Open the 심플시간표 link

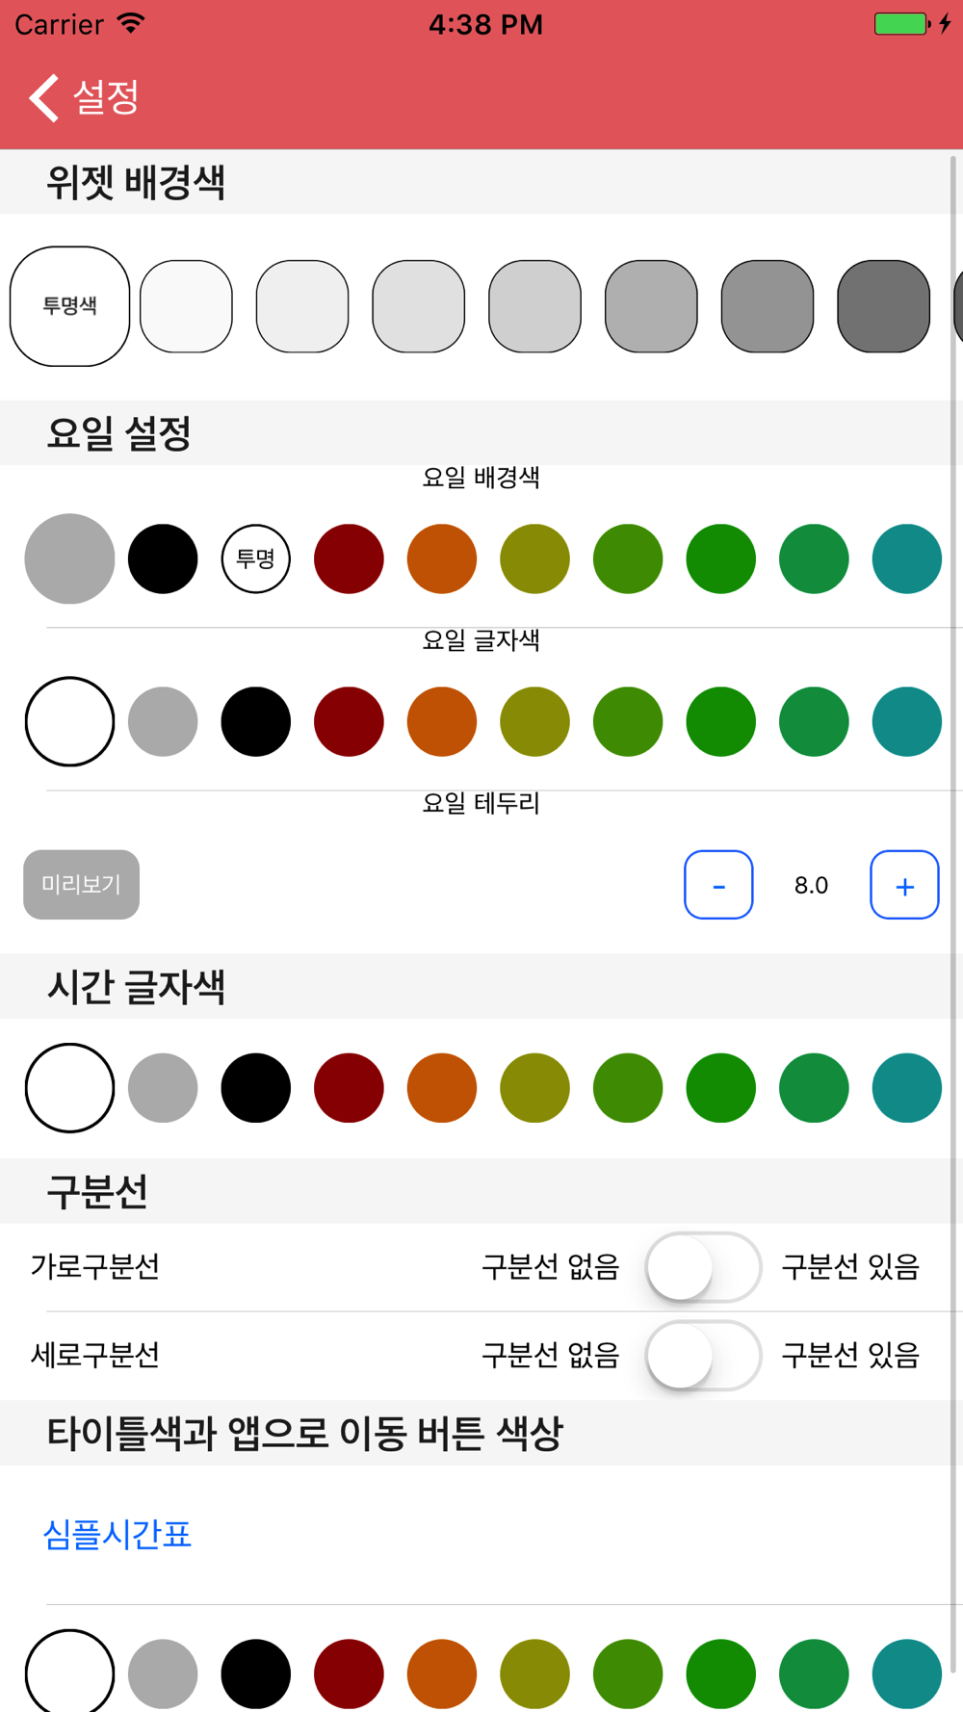coord(117,1534)
